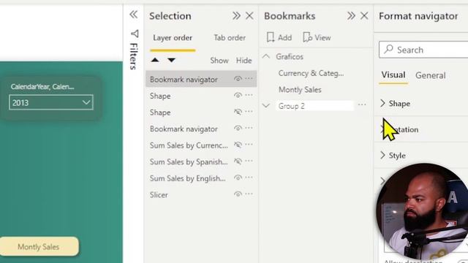Image resolution: width=468 pixels, height=263 pixels.
Task: Open more options for Sum Sales by Spanish...
Action: pos(249,161)
